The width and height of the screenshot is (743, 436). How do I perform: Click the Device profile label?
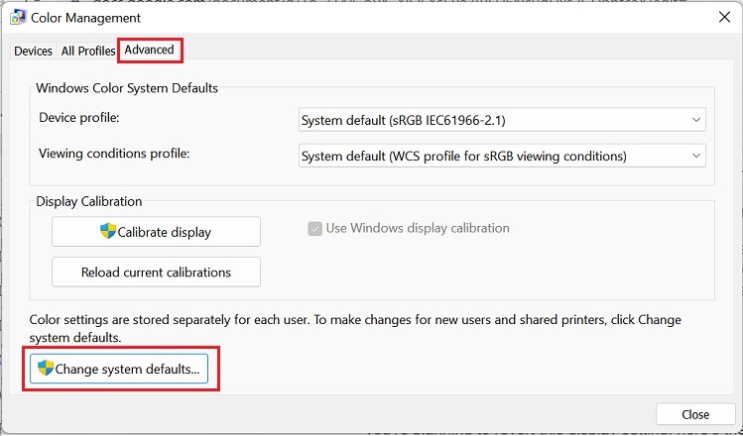(78, 118)
